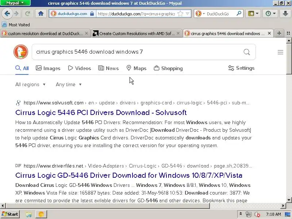Viewport: 292px width, 219px height.
Task: Submit search with the page magnifier icon
Action: [x=247, y=52]
